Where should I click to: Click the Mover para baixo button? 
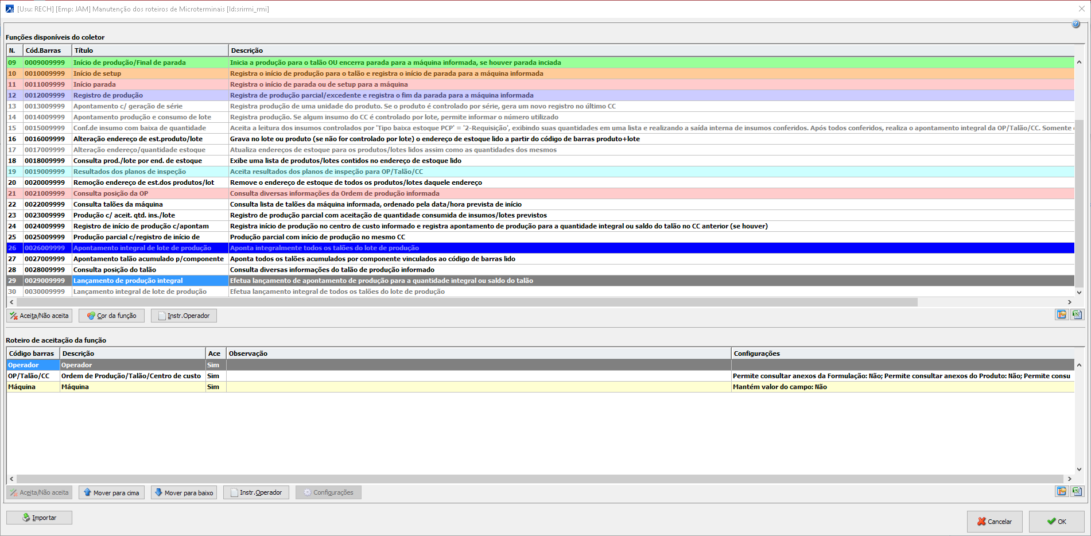pos(184,492)
